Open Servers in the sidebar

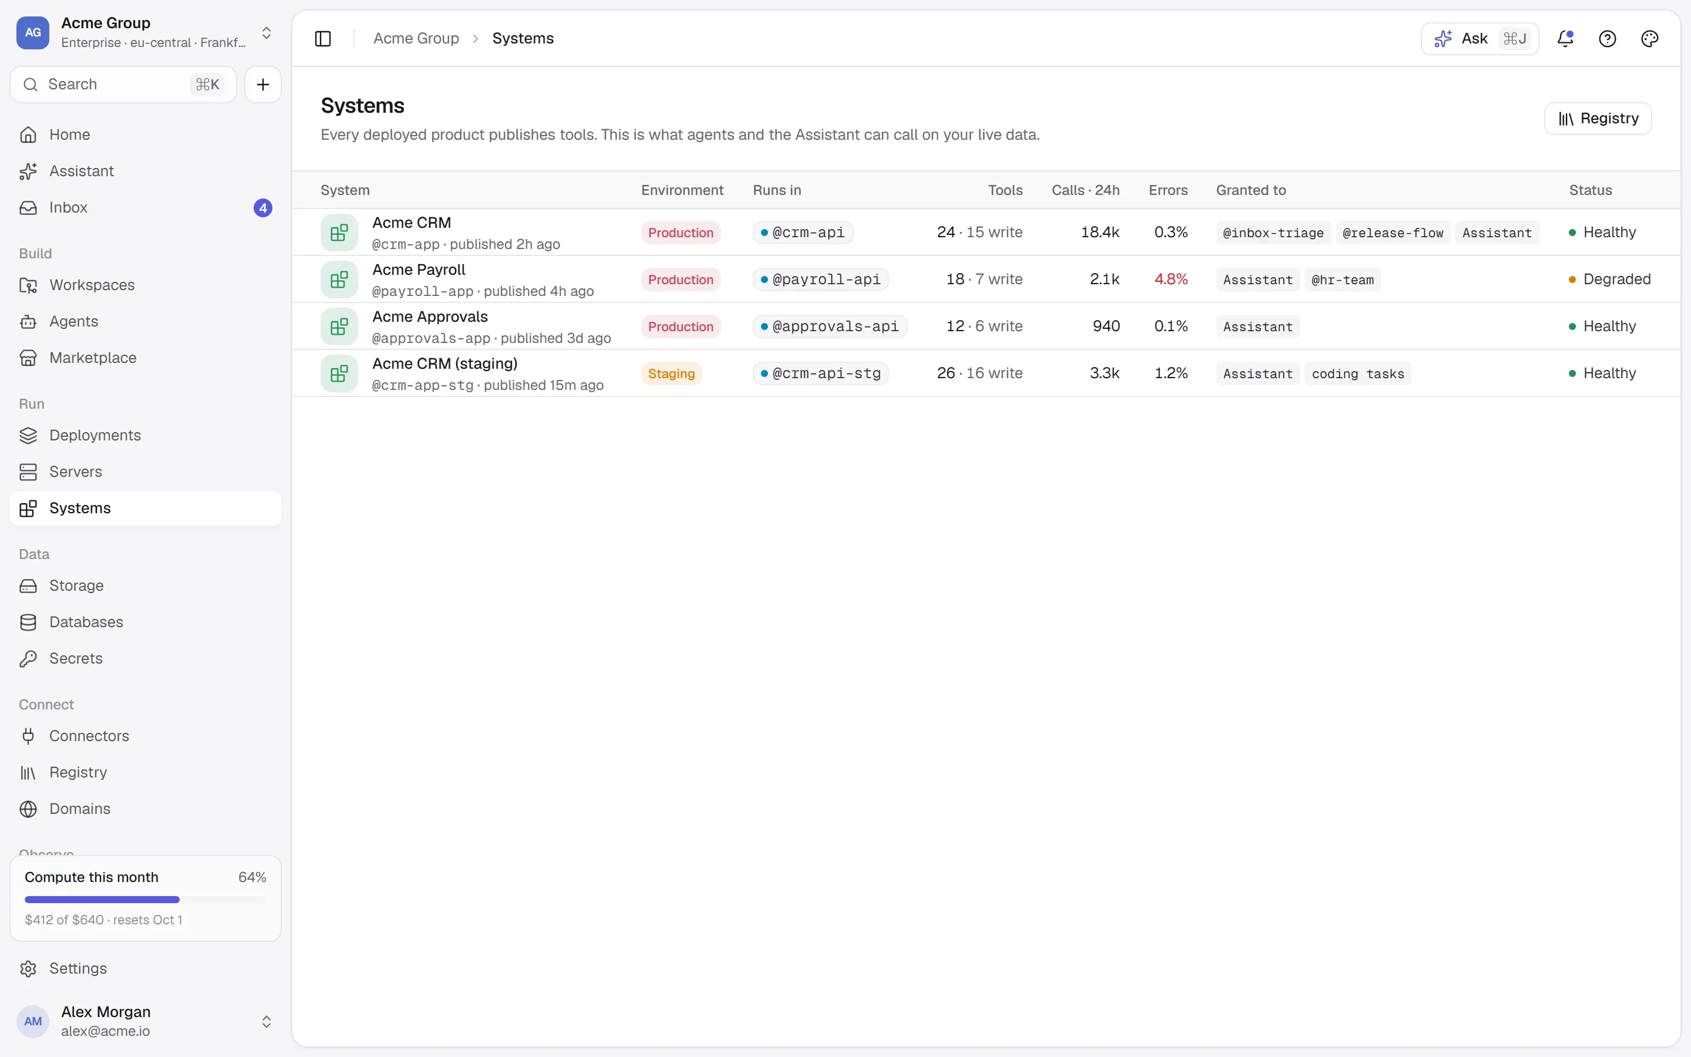[146, 472]
